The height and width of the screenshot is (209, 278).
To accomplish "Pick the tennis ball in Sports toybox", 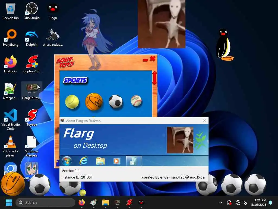I will coord(72,102).
